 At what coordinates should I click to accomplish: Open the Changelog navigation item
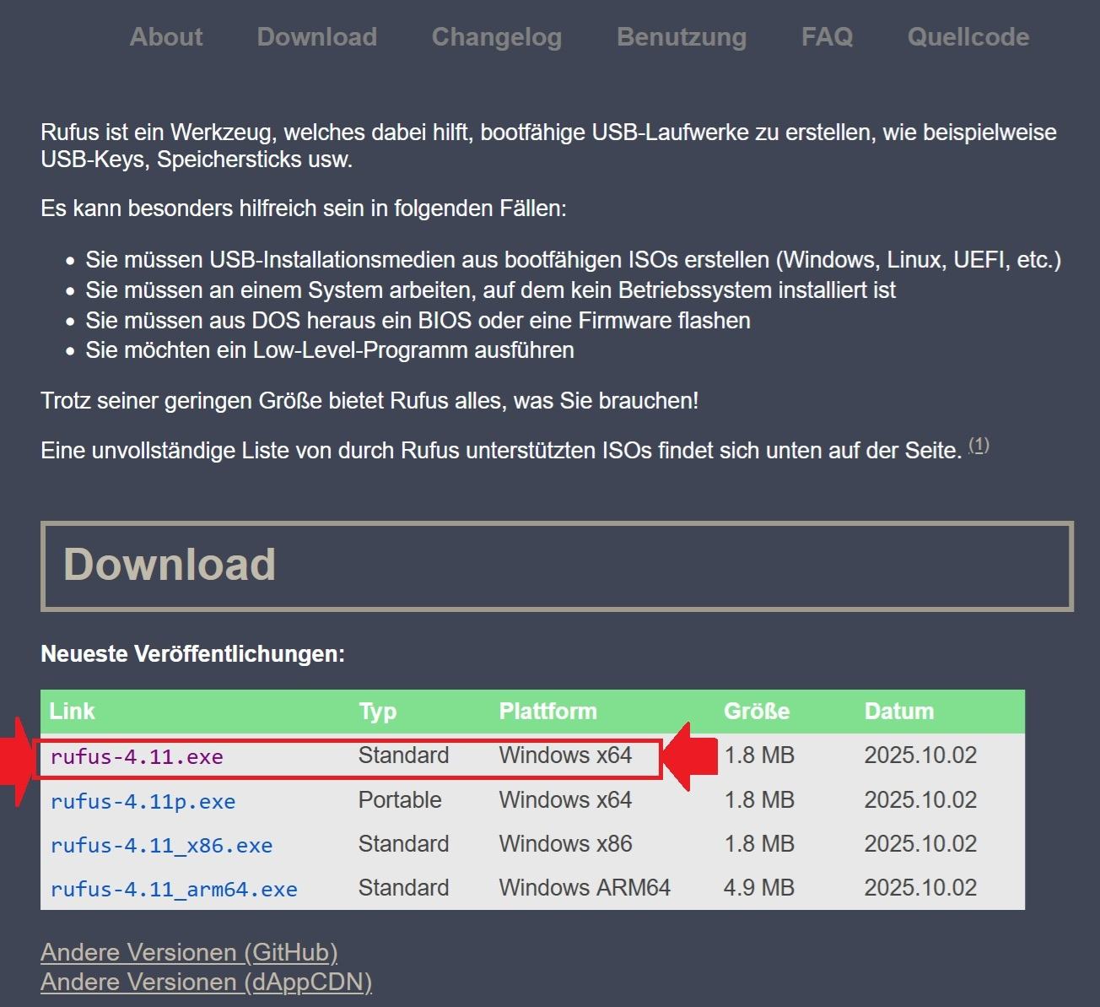(x=496, y=37)
